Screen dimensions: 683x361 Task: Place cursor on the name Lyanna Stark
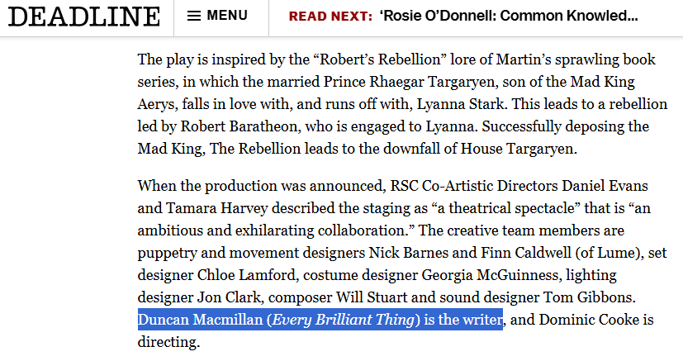coord(462,104)
